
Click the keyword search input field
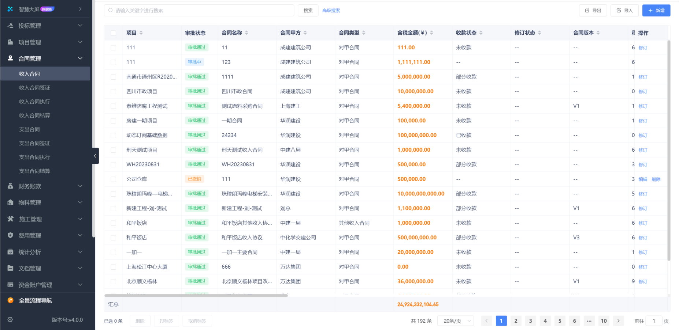[x=199, y=10]
